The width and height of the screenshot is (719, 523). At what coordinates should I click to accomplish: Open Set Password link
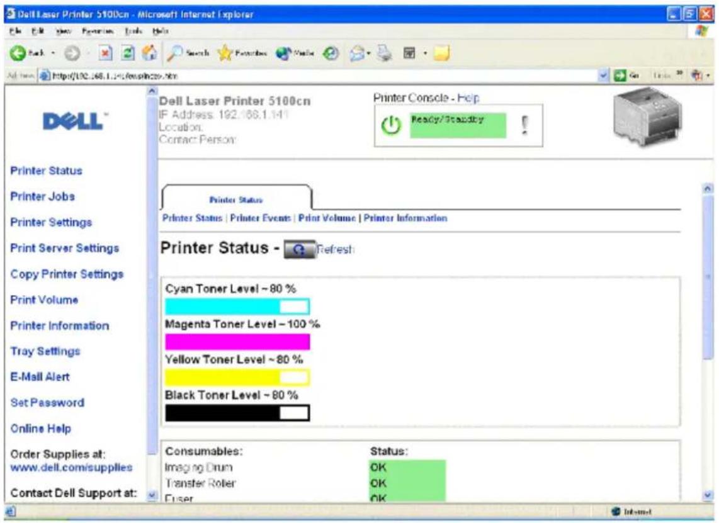47,402
